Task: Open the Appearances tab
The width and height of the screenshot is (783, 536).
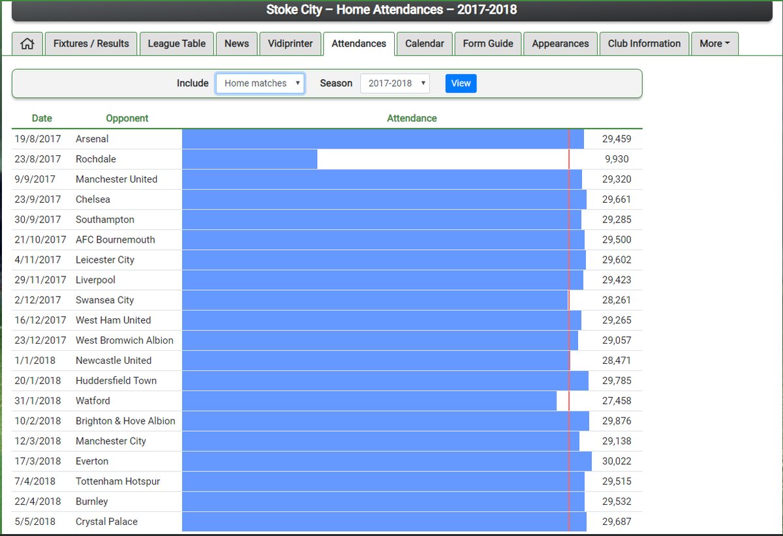Action: click(560, 44)
